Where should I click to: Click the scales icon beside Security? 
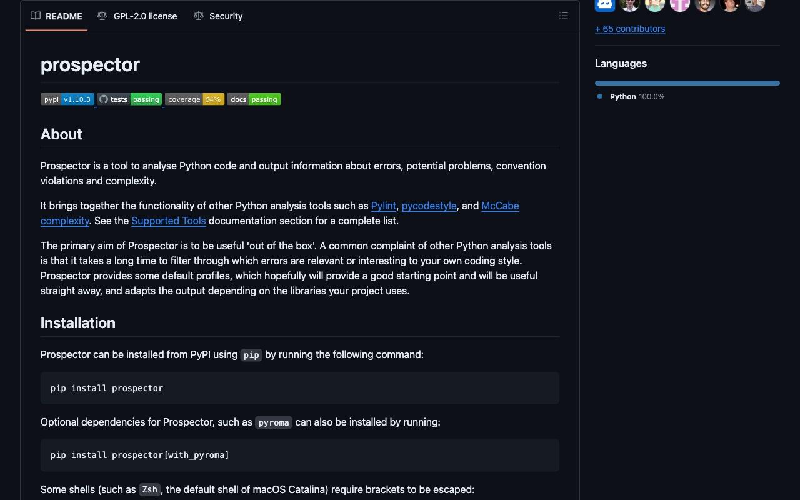click(x=199, y=16)
